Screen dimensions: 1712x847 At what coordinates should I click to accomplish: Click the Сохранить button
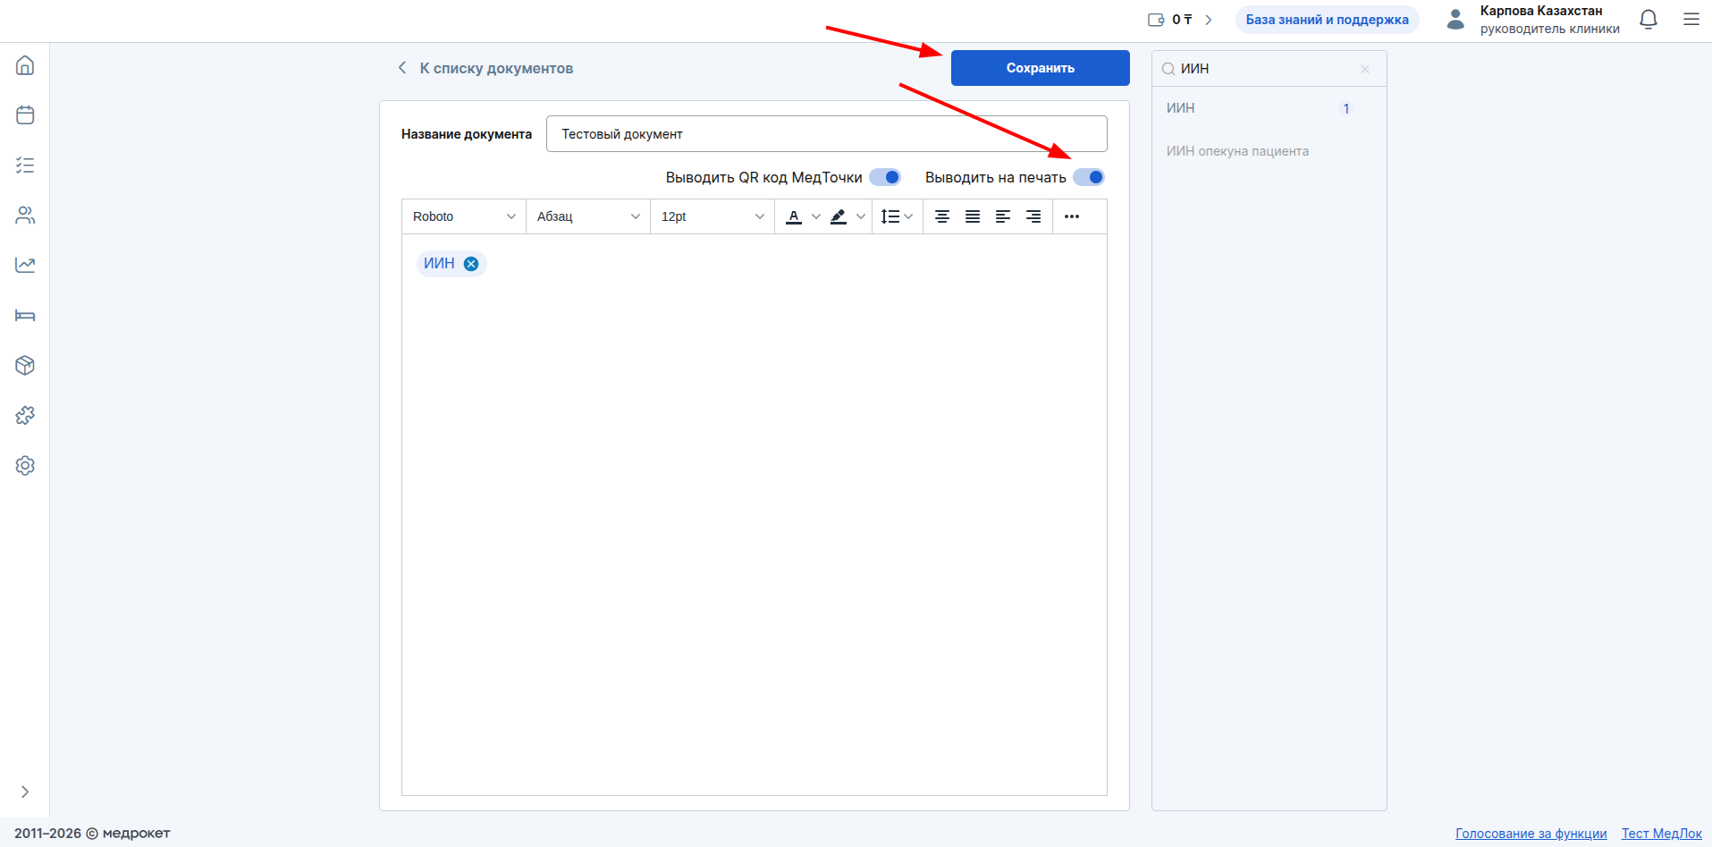pyautogui.click(x=1040, y=68)
